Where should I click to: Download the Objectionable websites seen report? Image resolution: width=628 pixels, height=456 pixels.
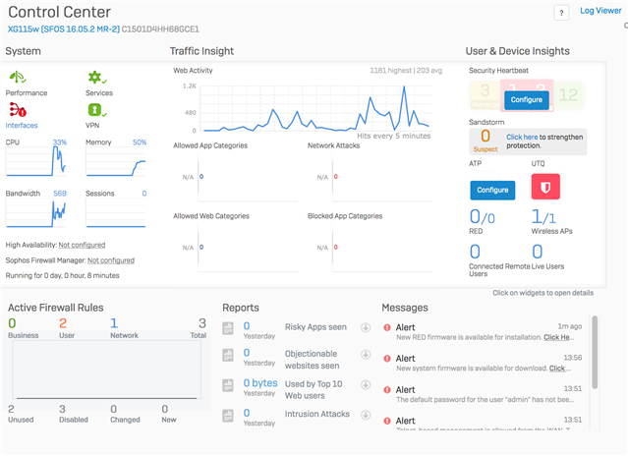366,355
